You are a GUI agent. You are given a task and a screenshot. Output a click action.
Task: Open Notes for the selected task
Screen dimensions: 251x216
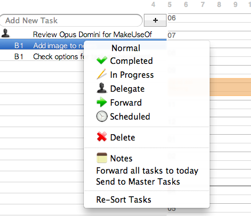pyautogui.click(x=121, y=159)
